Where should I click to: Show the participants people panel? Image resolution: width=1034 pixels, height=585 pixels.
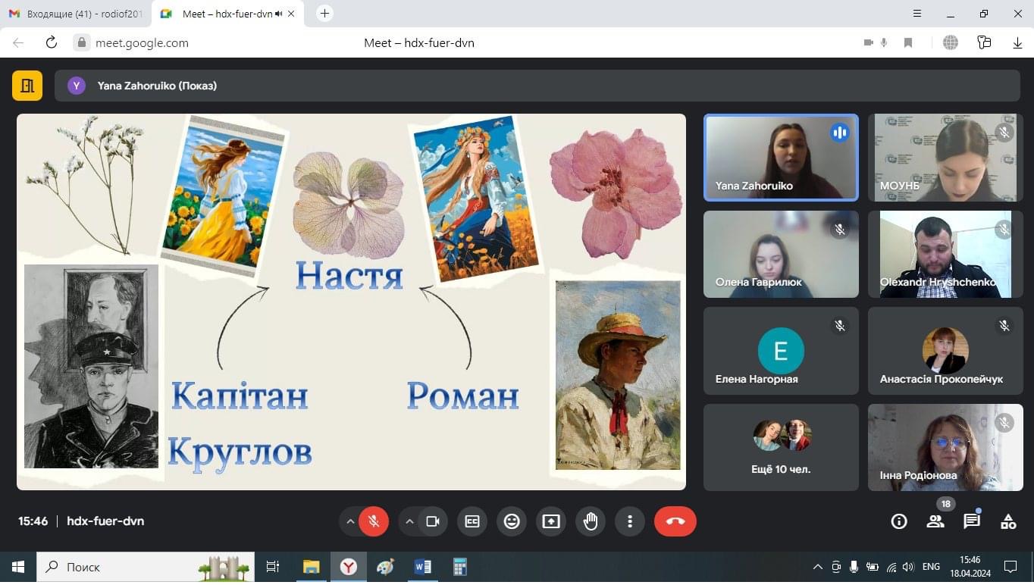tap(935, 521)
